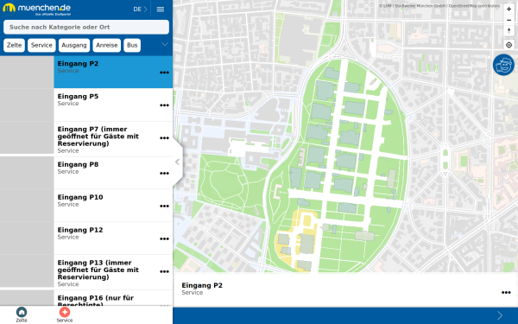Switch language via DE selector
The image size is (518, 324).
tap(140, 10)
